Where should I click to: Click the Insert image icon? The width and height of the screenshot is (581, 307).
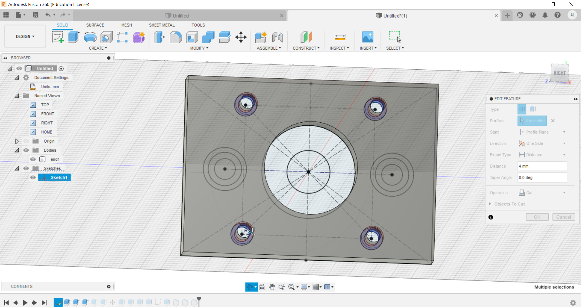[x=368, y=37]
